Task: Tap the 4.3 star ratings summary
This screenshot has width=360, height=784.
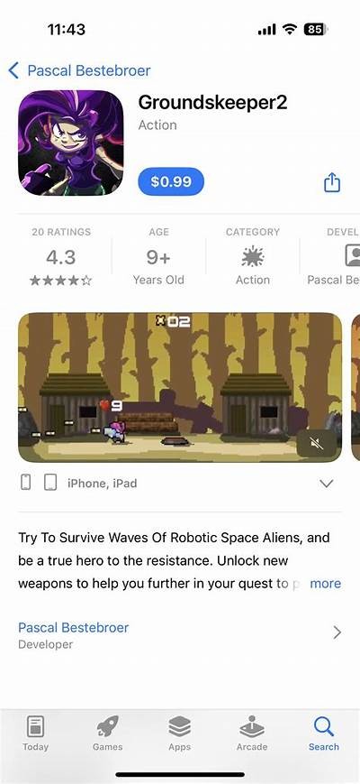Action: 61,259
